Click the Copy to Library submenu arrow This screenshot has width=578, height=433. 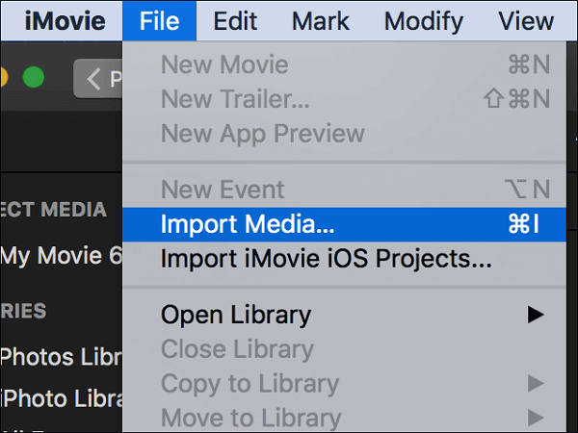coord(536,383)
